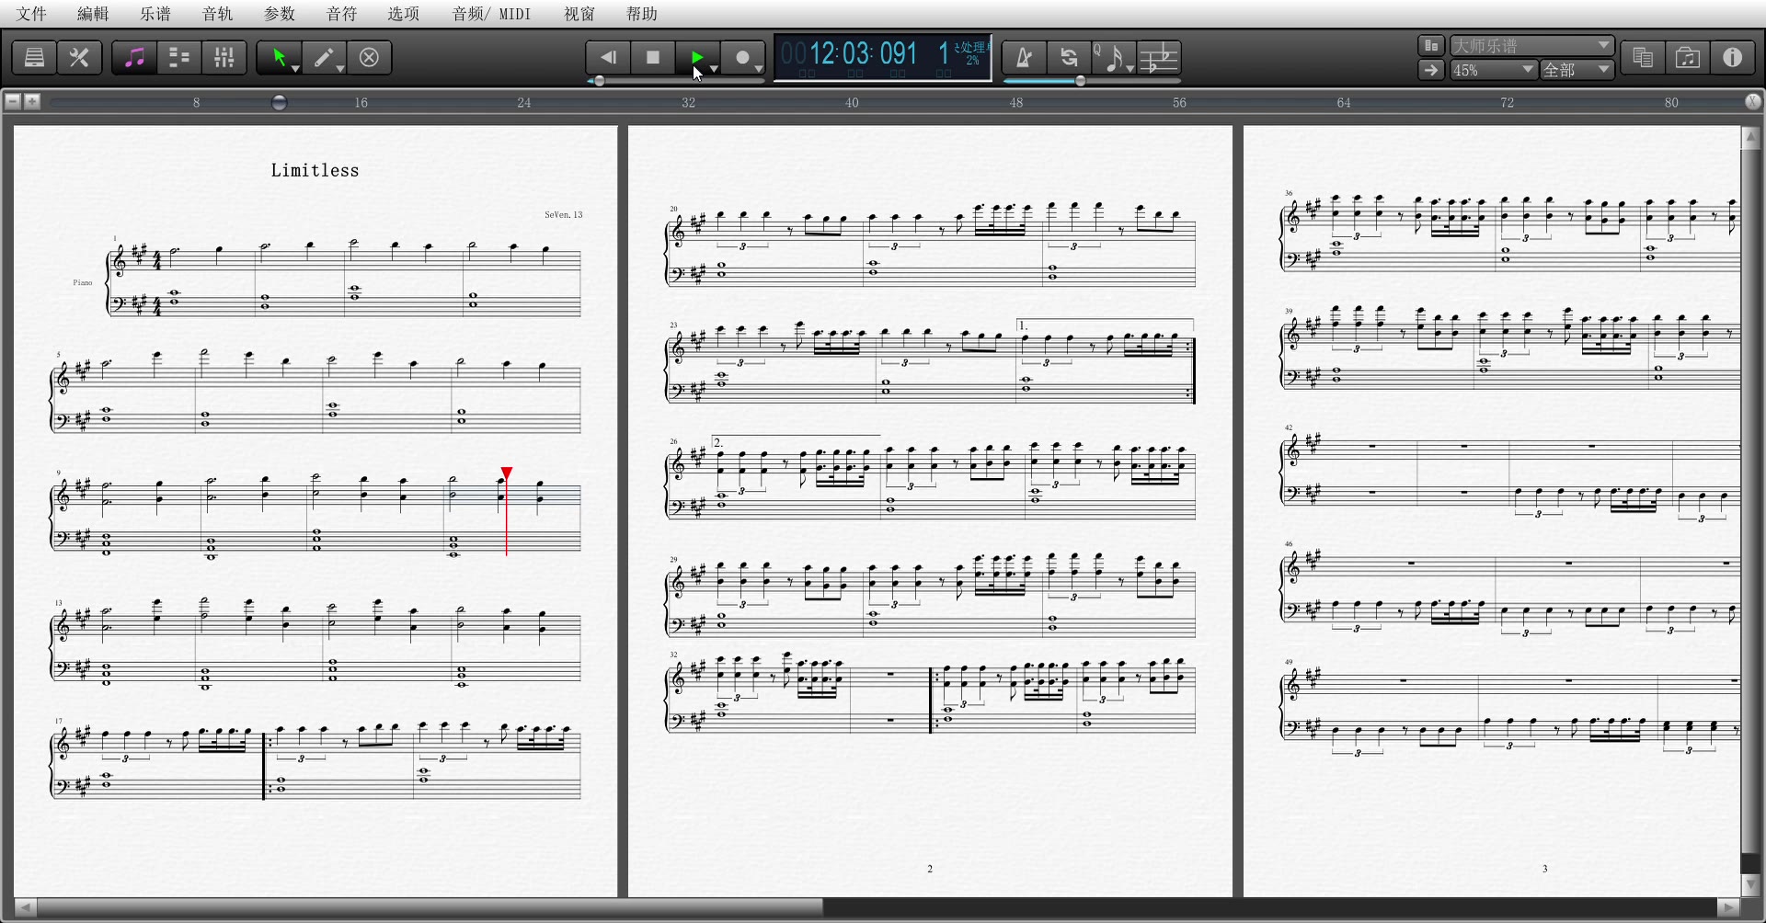Open the tools wrench icon

(x=80, y=58)
